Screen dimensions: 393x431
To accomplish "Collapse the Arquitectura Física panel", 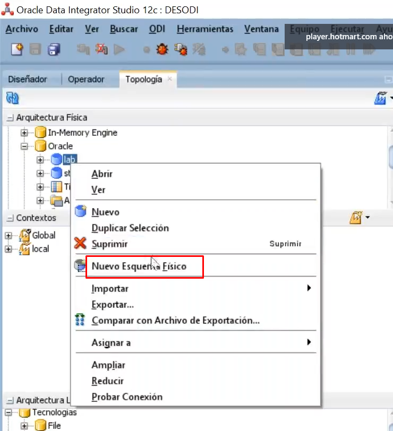I will (x=10, y=118).
